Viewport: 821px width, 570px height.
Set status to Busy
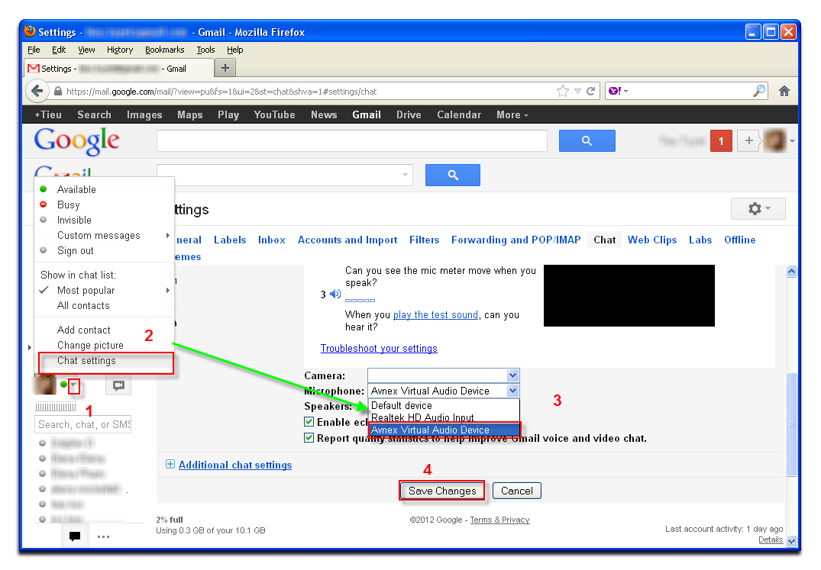(x=69, y=204)
